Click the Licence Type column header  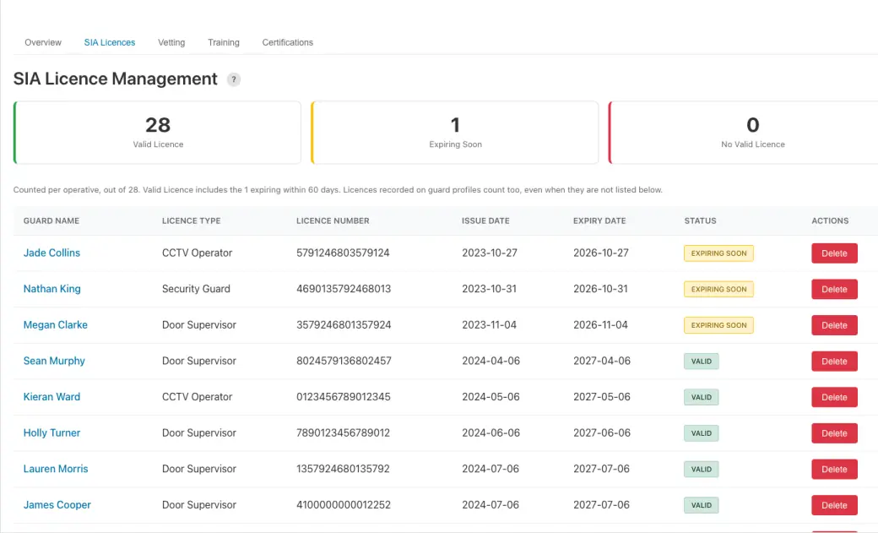point(192,220)
